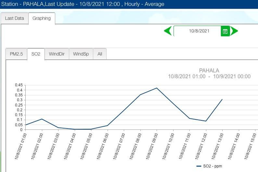258x172 pixels.
Task: Select the last data point at 13:00
Action: click(x=222, y=99)
